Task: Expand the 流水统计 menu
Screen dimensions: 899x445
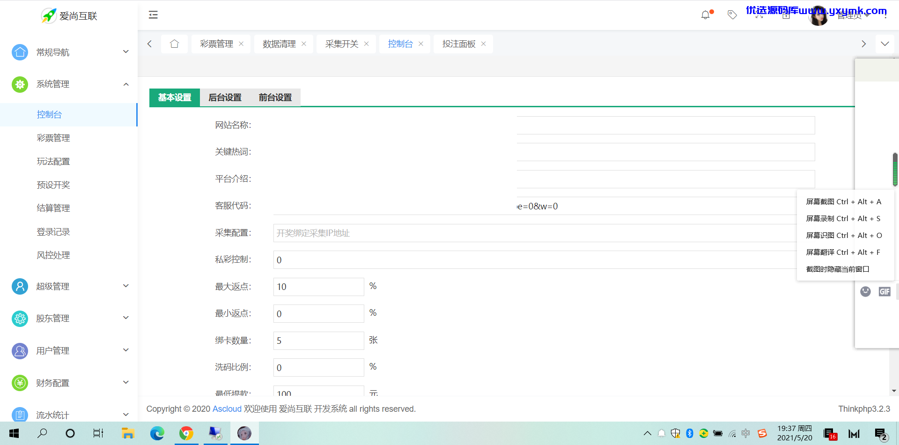Action: (x=125, y=415)
